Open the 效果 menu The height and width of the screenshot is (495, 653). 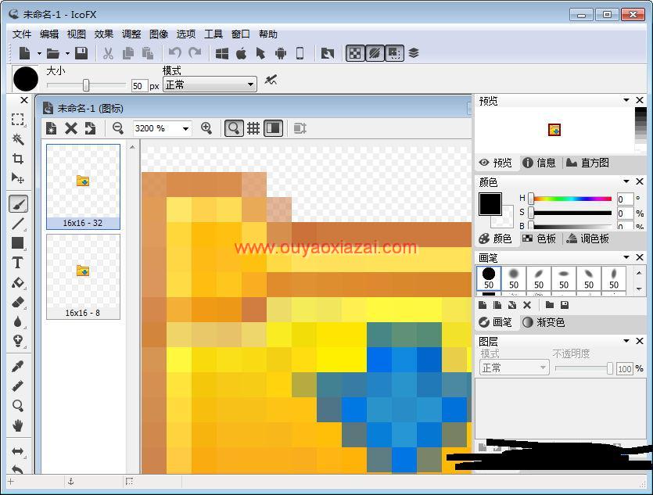coord(104,34)
